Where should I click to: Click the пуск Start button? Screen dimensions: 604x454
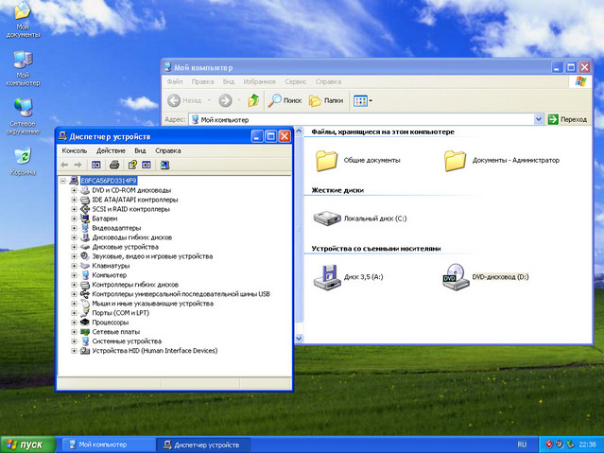pos(26,444)
